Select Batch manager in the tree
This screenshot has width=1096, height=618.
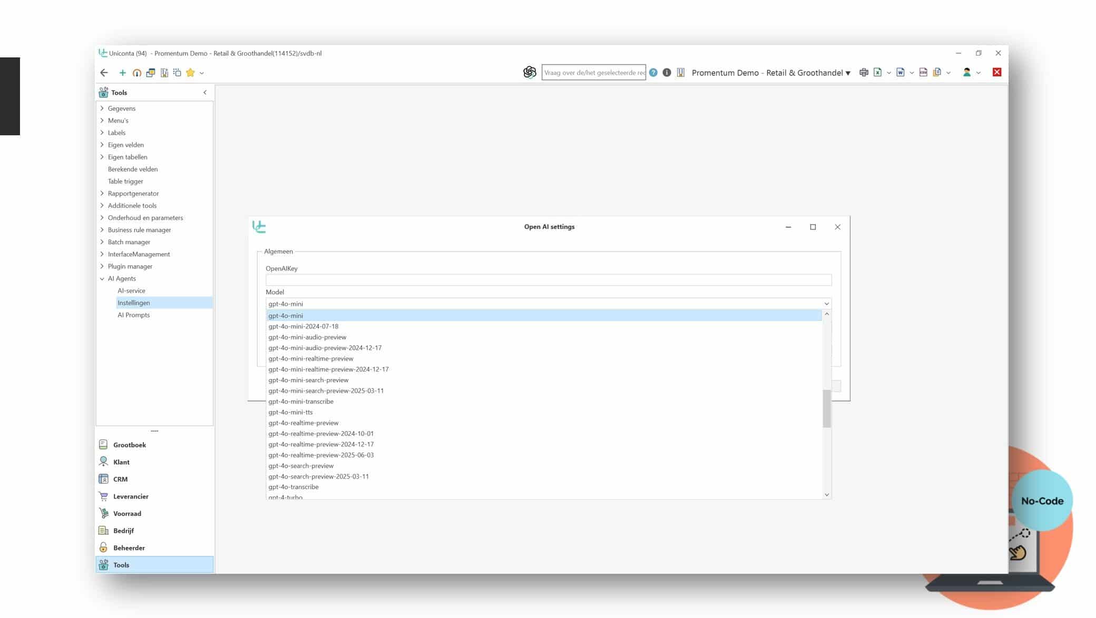129,242
